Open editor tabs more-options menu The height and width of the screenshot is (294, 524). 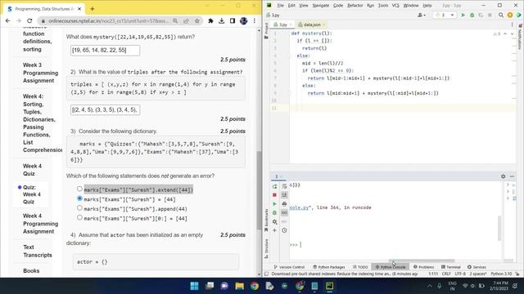point(512,24)
